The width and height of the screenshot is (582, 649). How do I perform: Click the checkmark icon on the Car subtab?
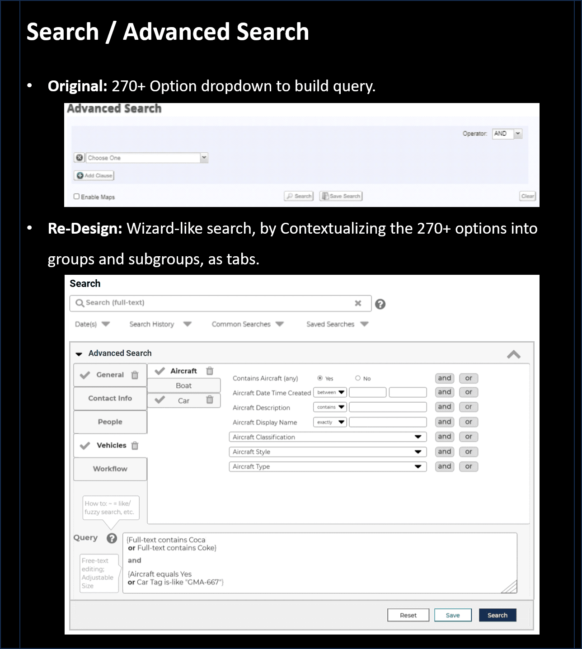click(x=160, y=400)
